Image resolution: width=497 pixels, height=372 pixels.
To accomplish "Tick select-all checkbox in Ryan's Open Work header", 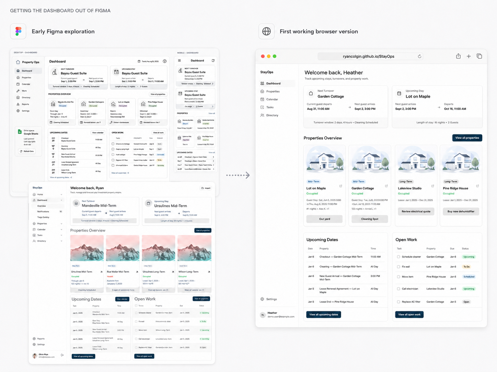I will 136,306.
